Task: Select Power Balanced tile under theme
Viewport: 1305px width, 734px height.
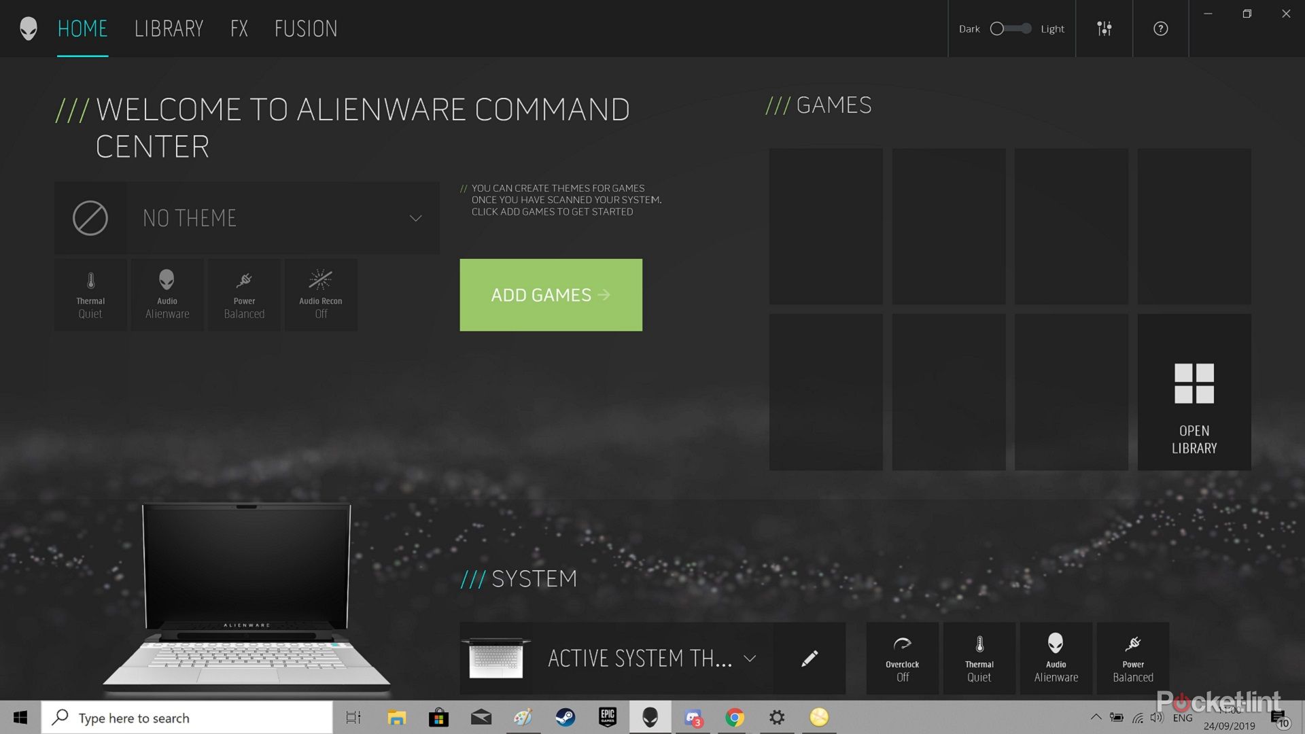Action: [244, 295]
